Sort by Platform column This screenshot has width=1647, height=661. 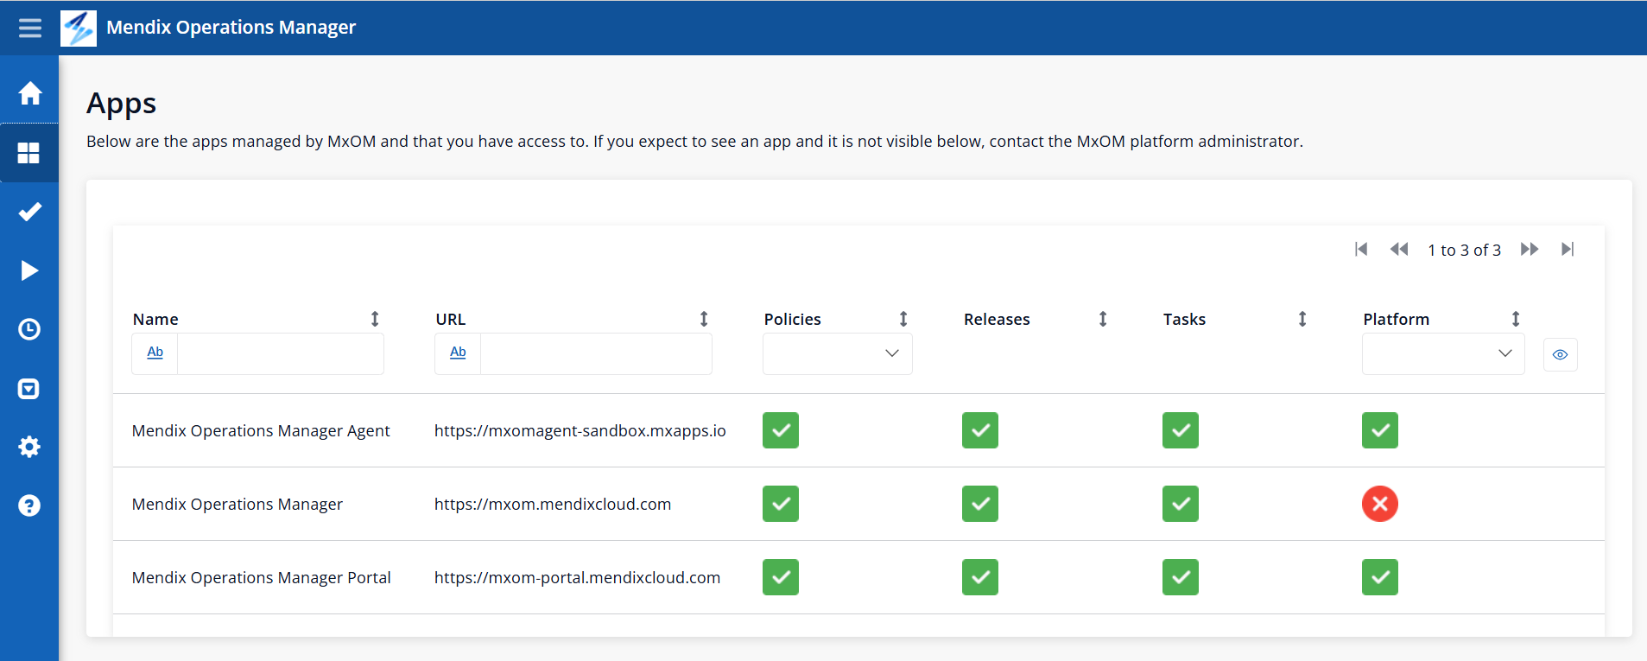1516,319
